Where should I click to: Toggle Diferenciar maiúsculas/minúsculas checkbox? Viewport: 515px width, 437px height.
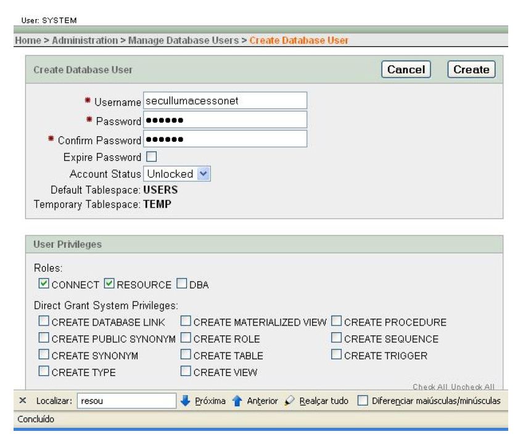pyautogui.click(x=364, y=401)
